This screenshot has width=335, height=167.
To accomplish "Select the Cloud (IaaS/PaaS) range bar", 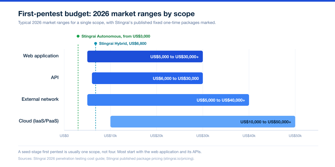I will [203, 122].
